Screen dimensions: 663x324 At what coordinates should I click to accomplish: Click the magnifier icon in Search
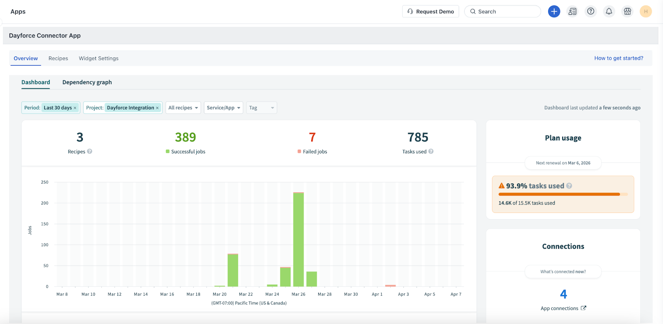473,12
